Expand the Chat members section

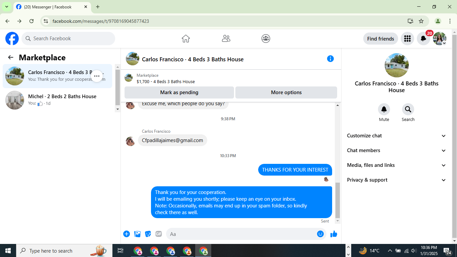pos(397,150)
